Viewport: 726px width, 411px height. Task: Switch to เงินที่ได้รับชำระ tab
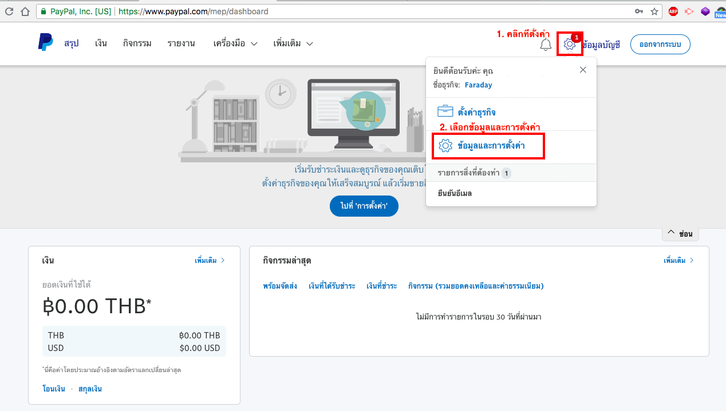tap(332, 286)
